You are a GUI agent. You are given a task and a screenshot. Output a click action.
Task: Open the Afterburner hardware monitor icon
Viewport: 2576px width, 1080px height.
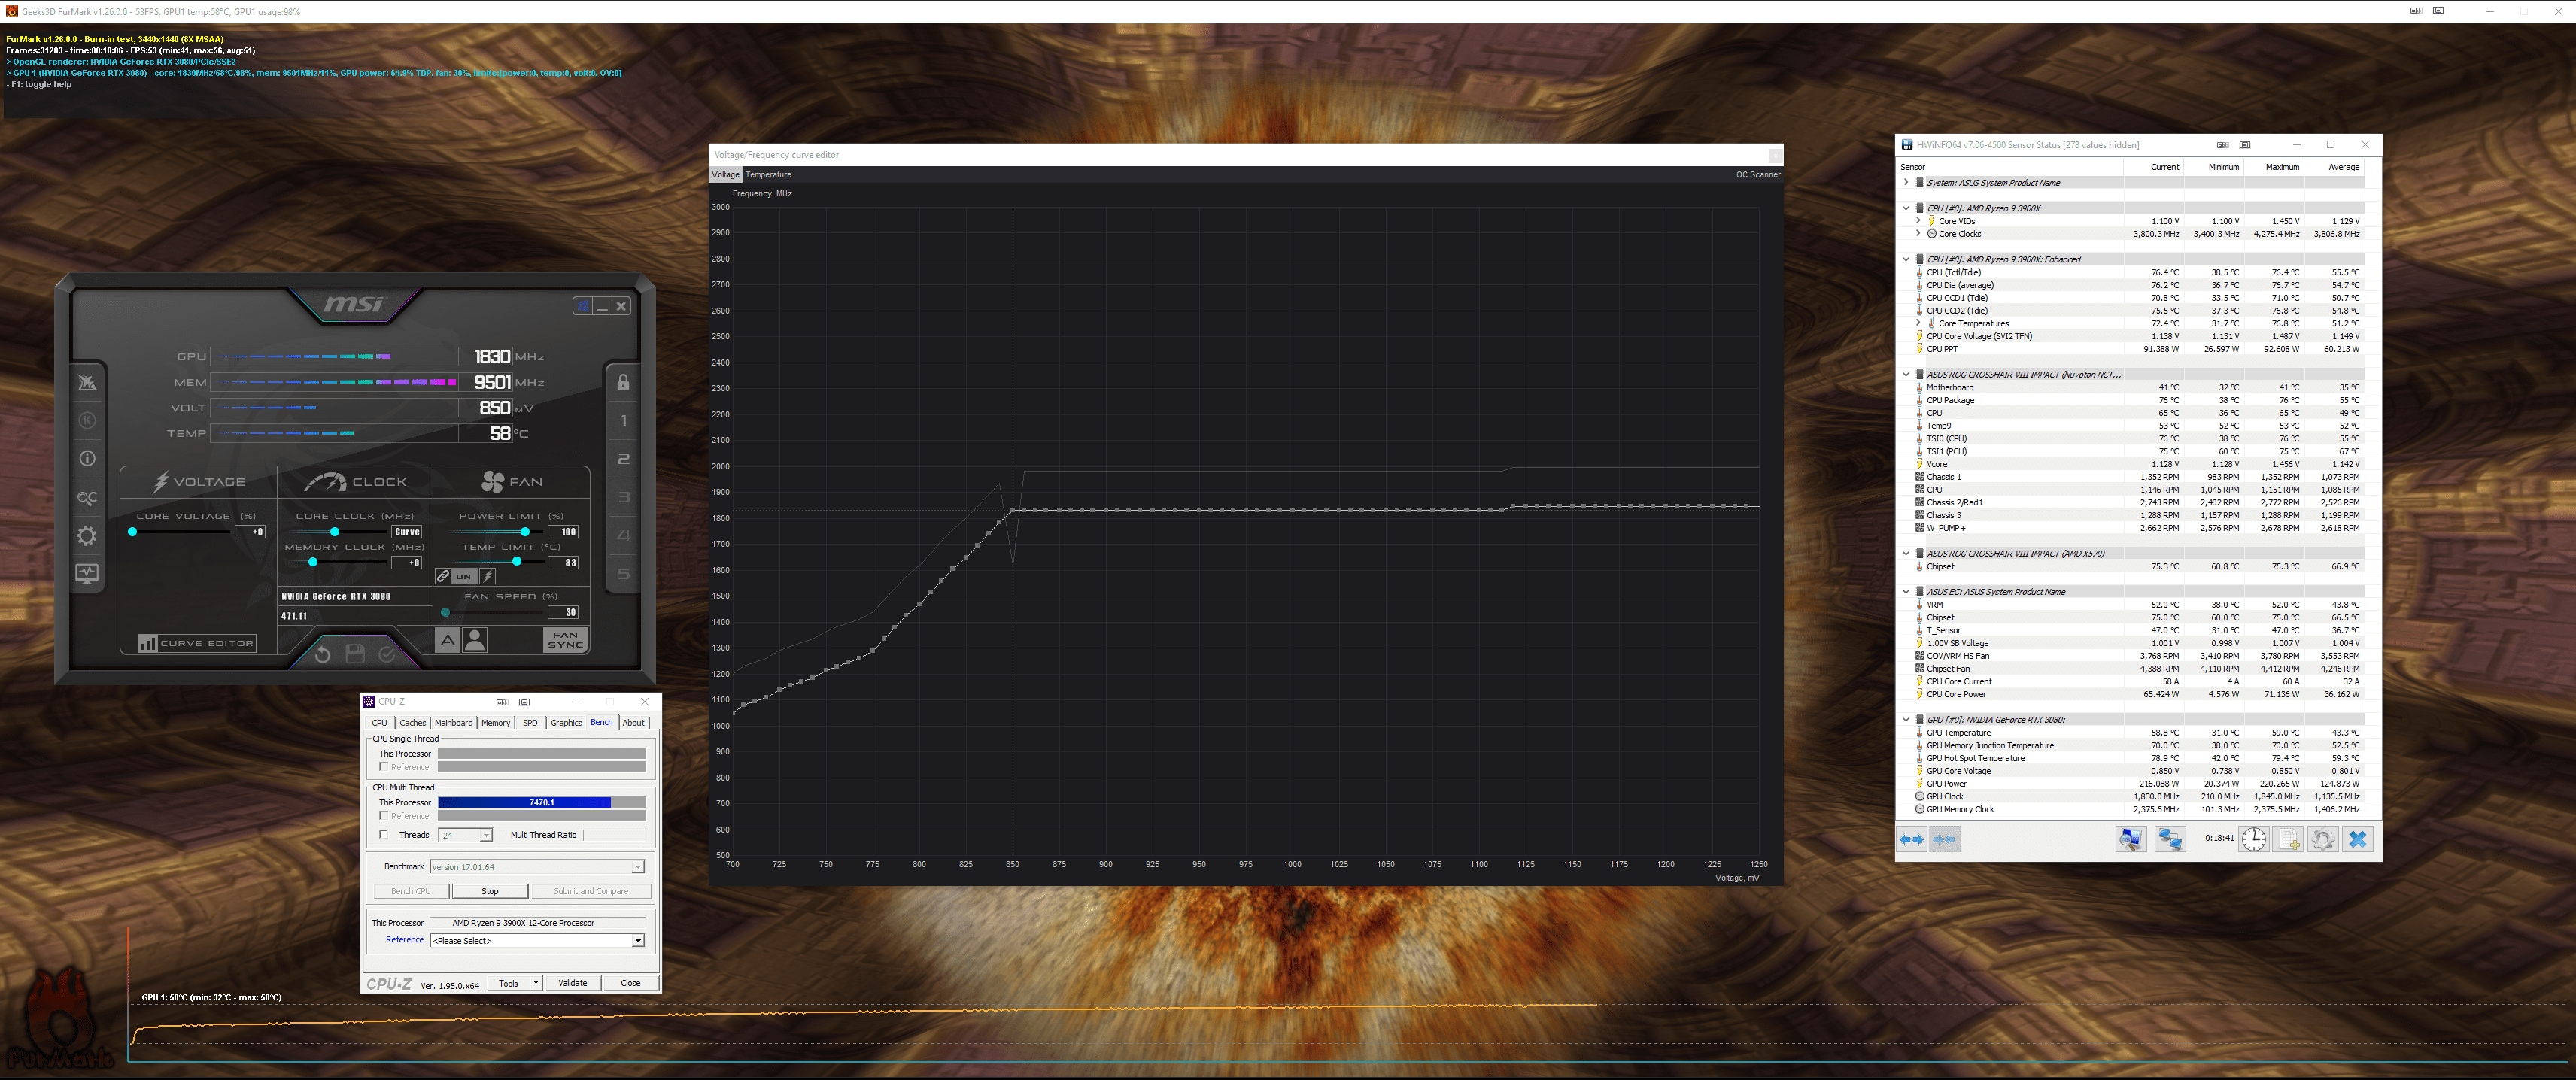click(87, 574)
